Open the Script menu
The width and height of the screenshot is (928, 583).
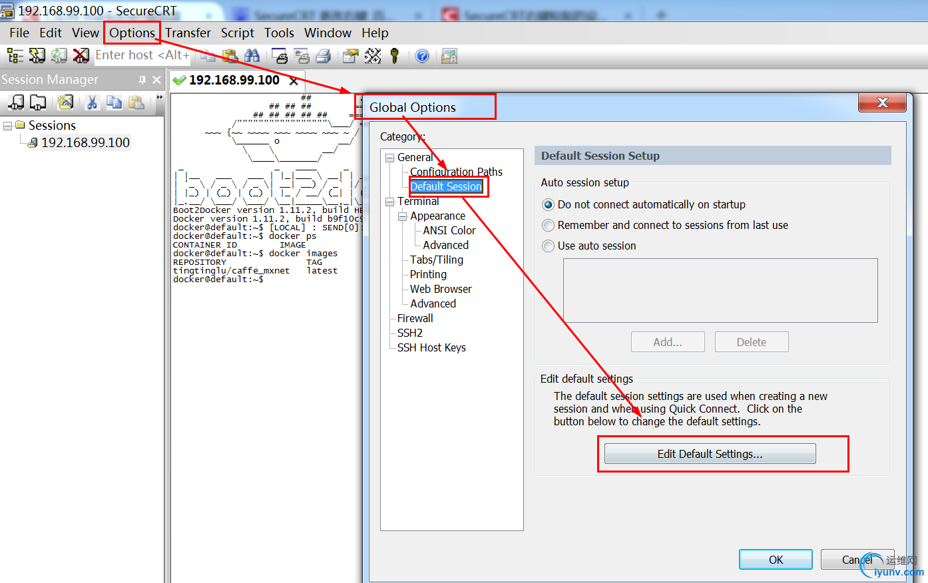click(x=238, y=33)
